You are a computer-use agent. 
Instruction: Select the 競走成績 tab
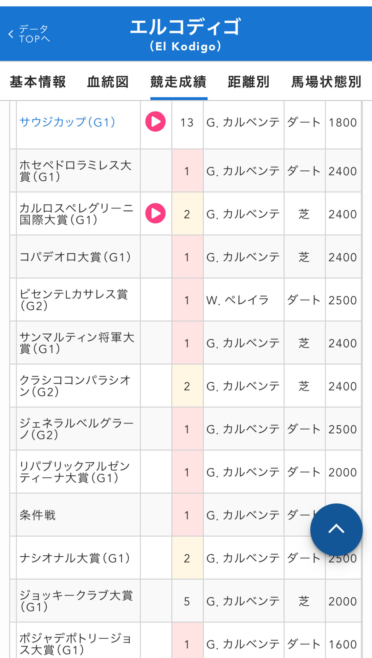[178, 82]
